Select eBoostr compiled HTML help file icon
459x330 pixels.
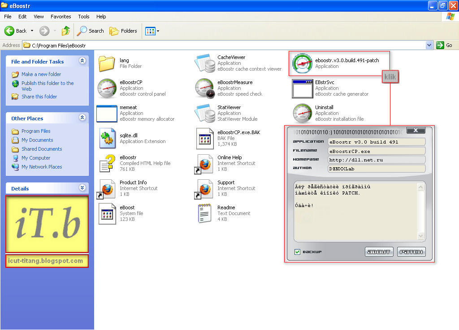click(107, 163)
